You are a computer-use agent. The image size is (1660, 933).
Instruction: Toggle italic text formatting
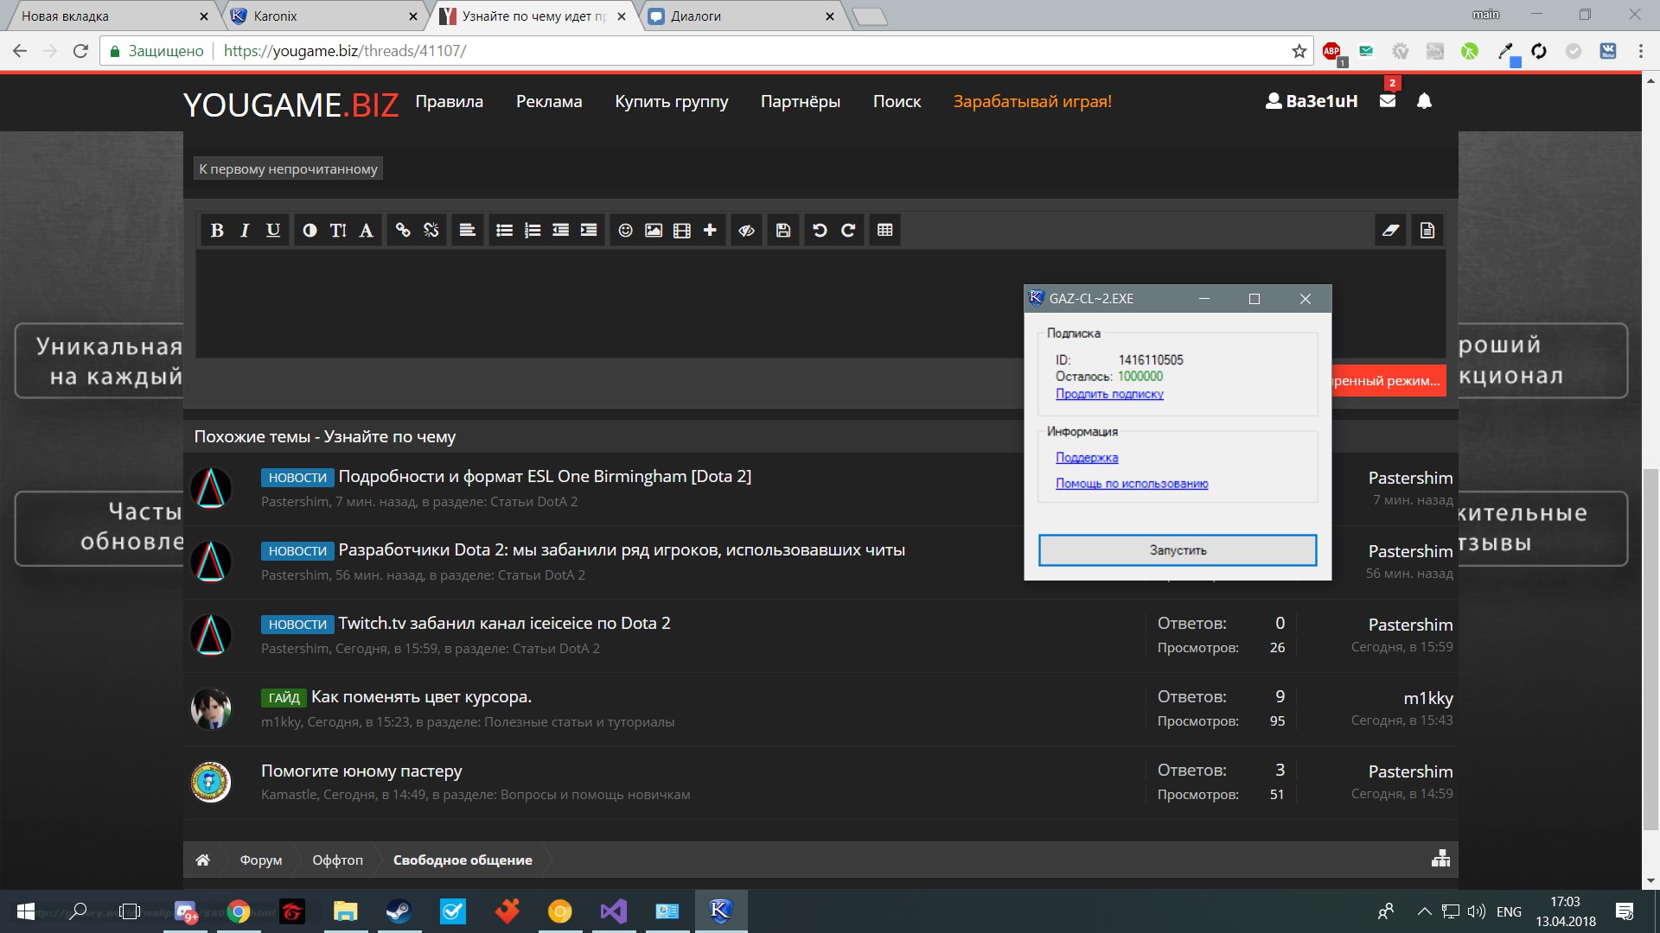[245, 230]
